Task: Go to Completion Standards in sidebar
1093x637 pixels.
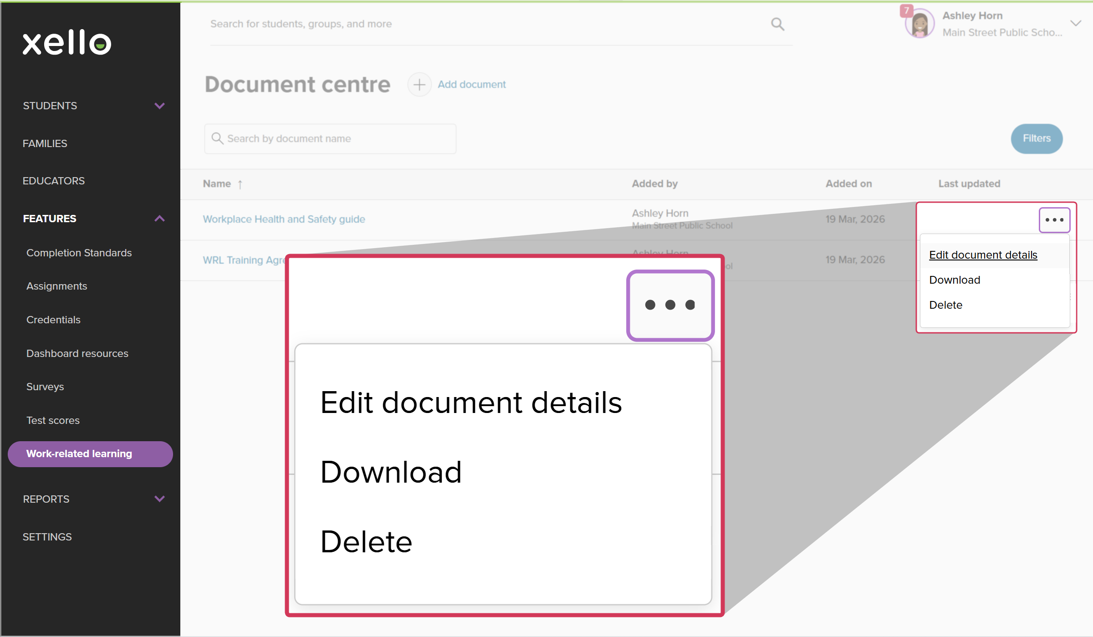Action: point(79,253)
